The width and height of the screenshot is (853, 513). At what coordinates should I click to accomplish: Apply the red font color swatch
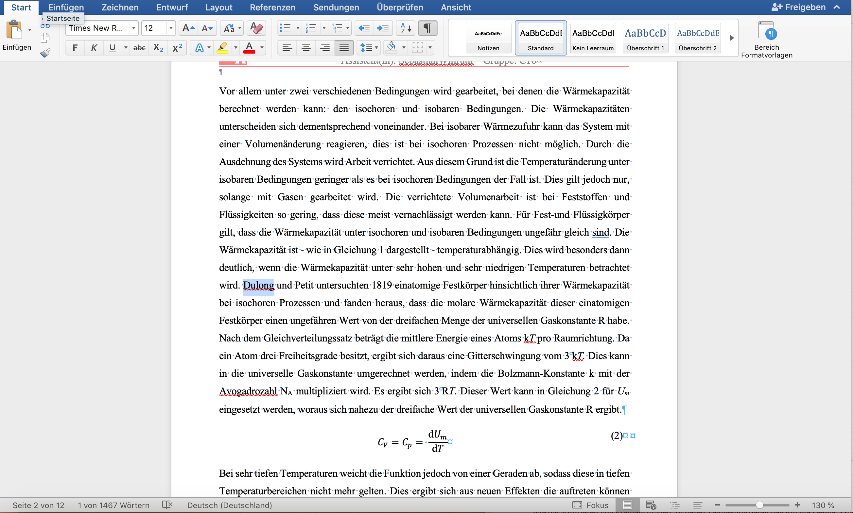pos(249,48)
